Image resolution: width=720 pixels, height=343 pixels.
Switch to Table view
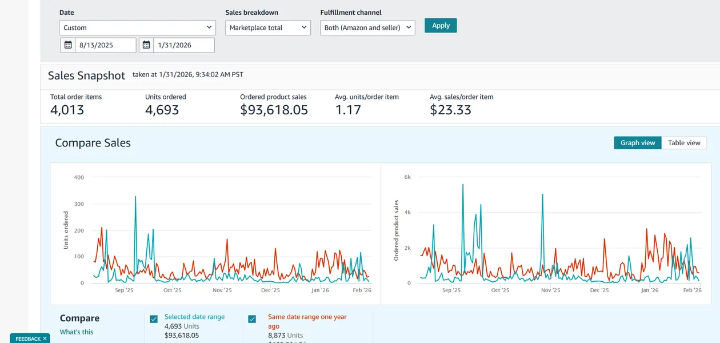pyautogui.click(x=684, y=143)
